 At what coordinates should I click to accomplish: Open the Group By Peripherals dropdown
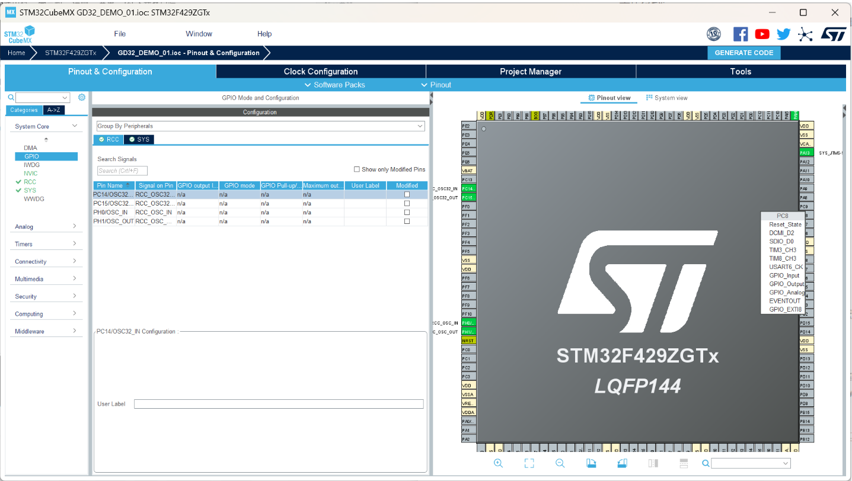click(x=260, y=126)
